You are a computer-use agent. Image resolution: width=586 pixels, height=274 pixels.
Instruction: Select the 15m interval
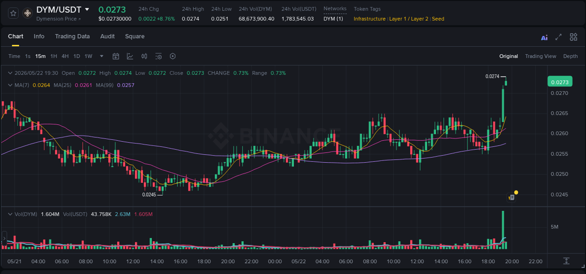40,56
